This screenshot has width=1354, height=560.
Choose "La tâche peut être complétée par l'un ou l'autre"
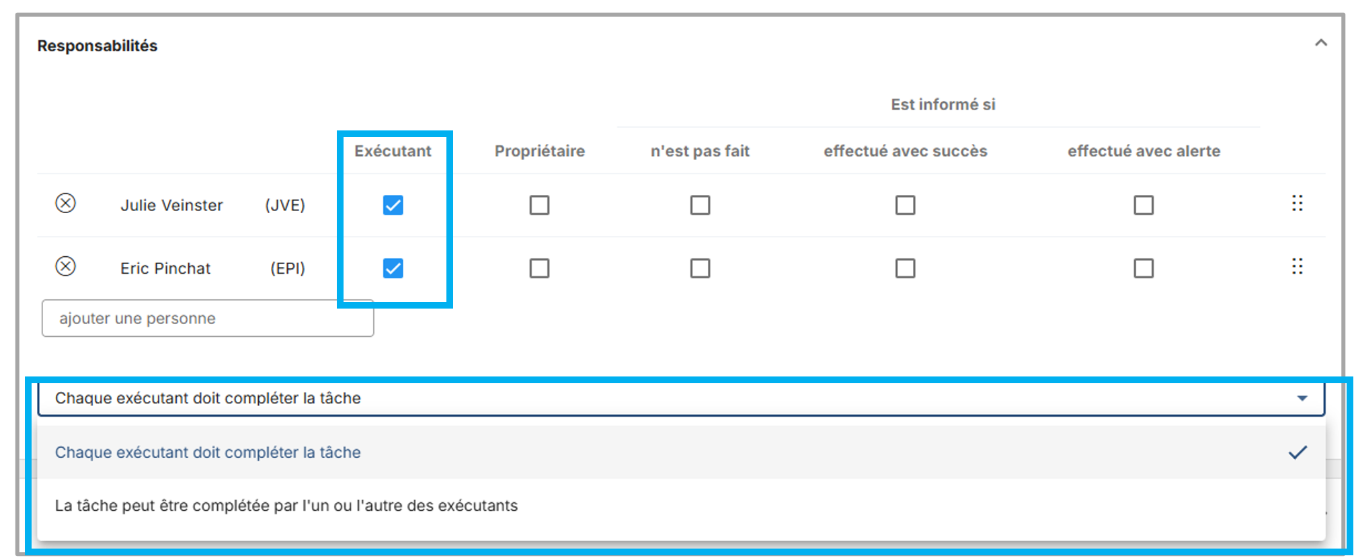pos(286,506)
